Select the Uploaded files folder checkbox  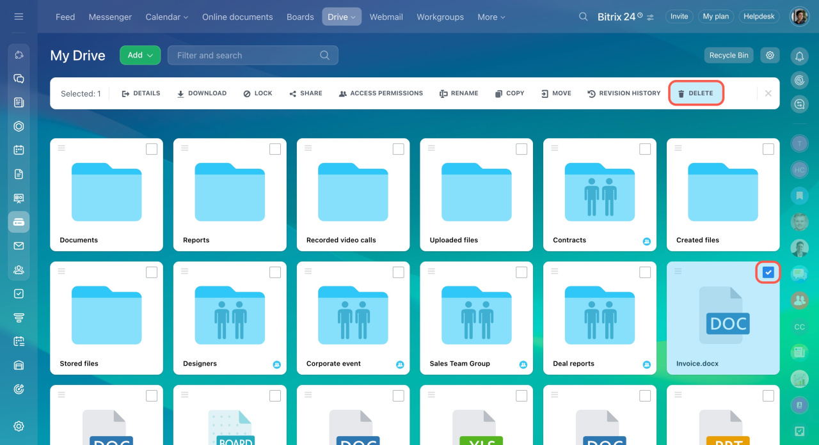click(521, 149)
